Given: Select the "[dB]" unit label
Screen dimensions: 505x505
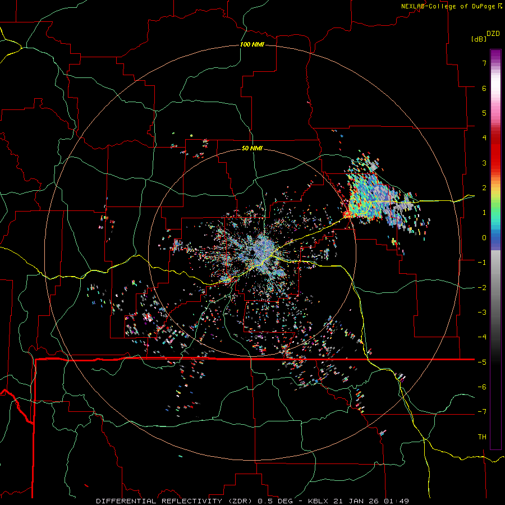Looking at the screenshot, I should point(479,39).
